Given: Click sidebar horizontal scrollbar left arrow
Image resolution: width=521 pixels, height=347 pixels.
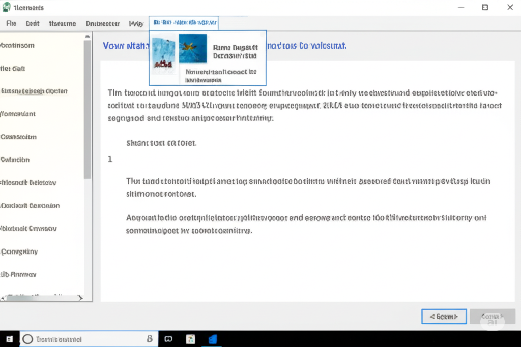Looking at the screenshot, I should [3, 298].
